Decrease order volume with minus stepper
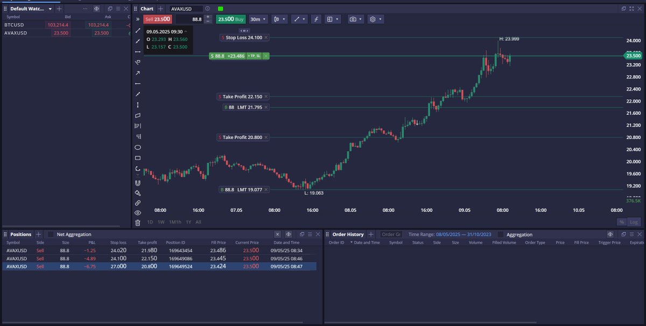 208,21
